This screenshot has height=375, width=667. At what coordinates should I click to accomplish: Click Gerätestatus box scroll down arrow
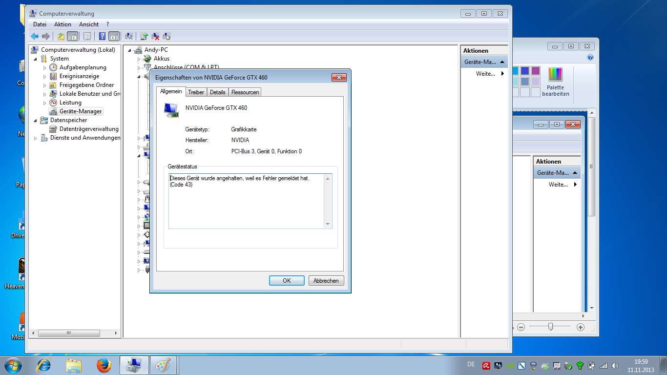click(x=328, y=224)
